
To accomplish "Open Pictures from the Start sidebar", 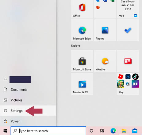I will pos(28,100).
